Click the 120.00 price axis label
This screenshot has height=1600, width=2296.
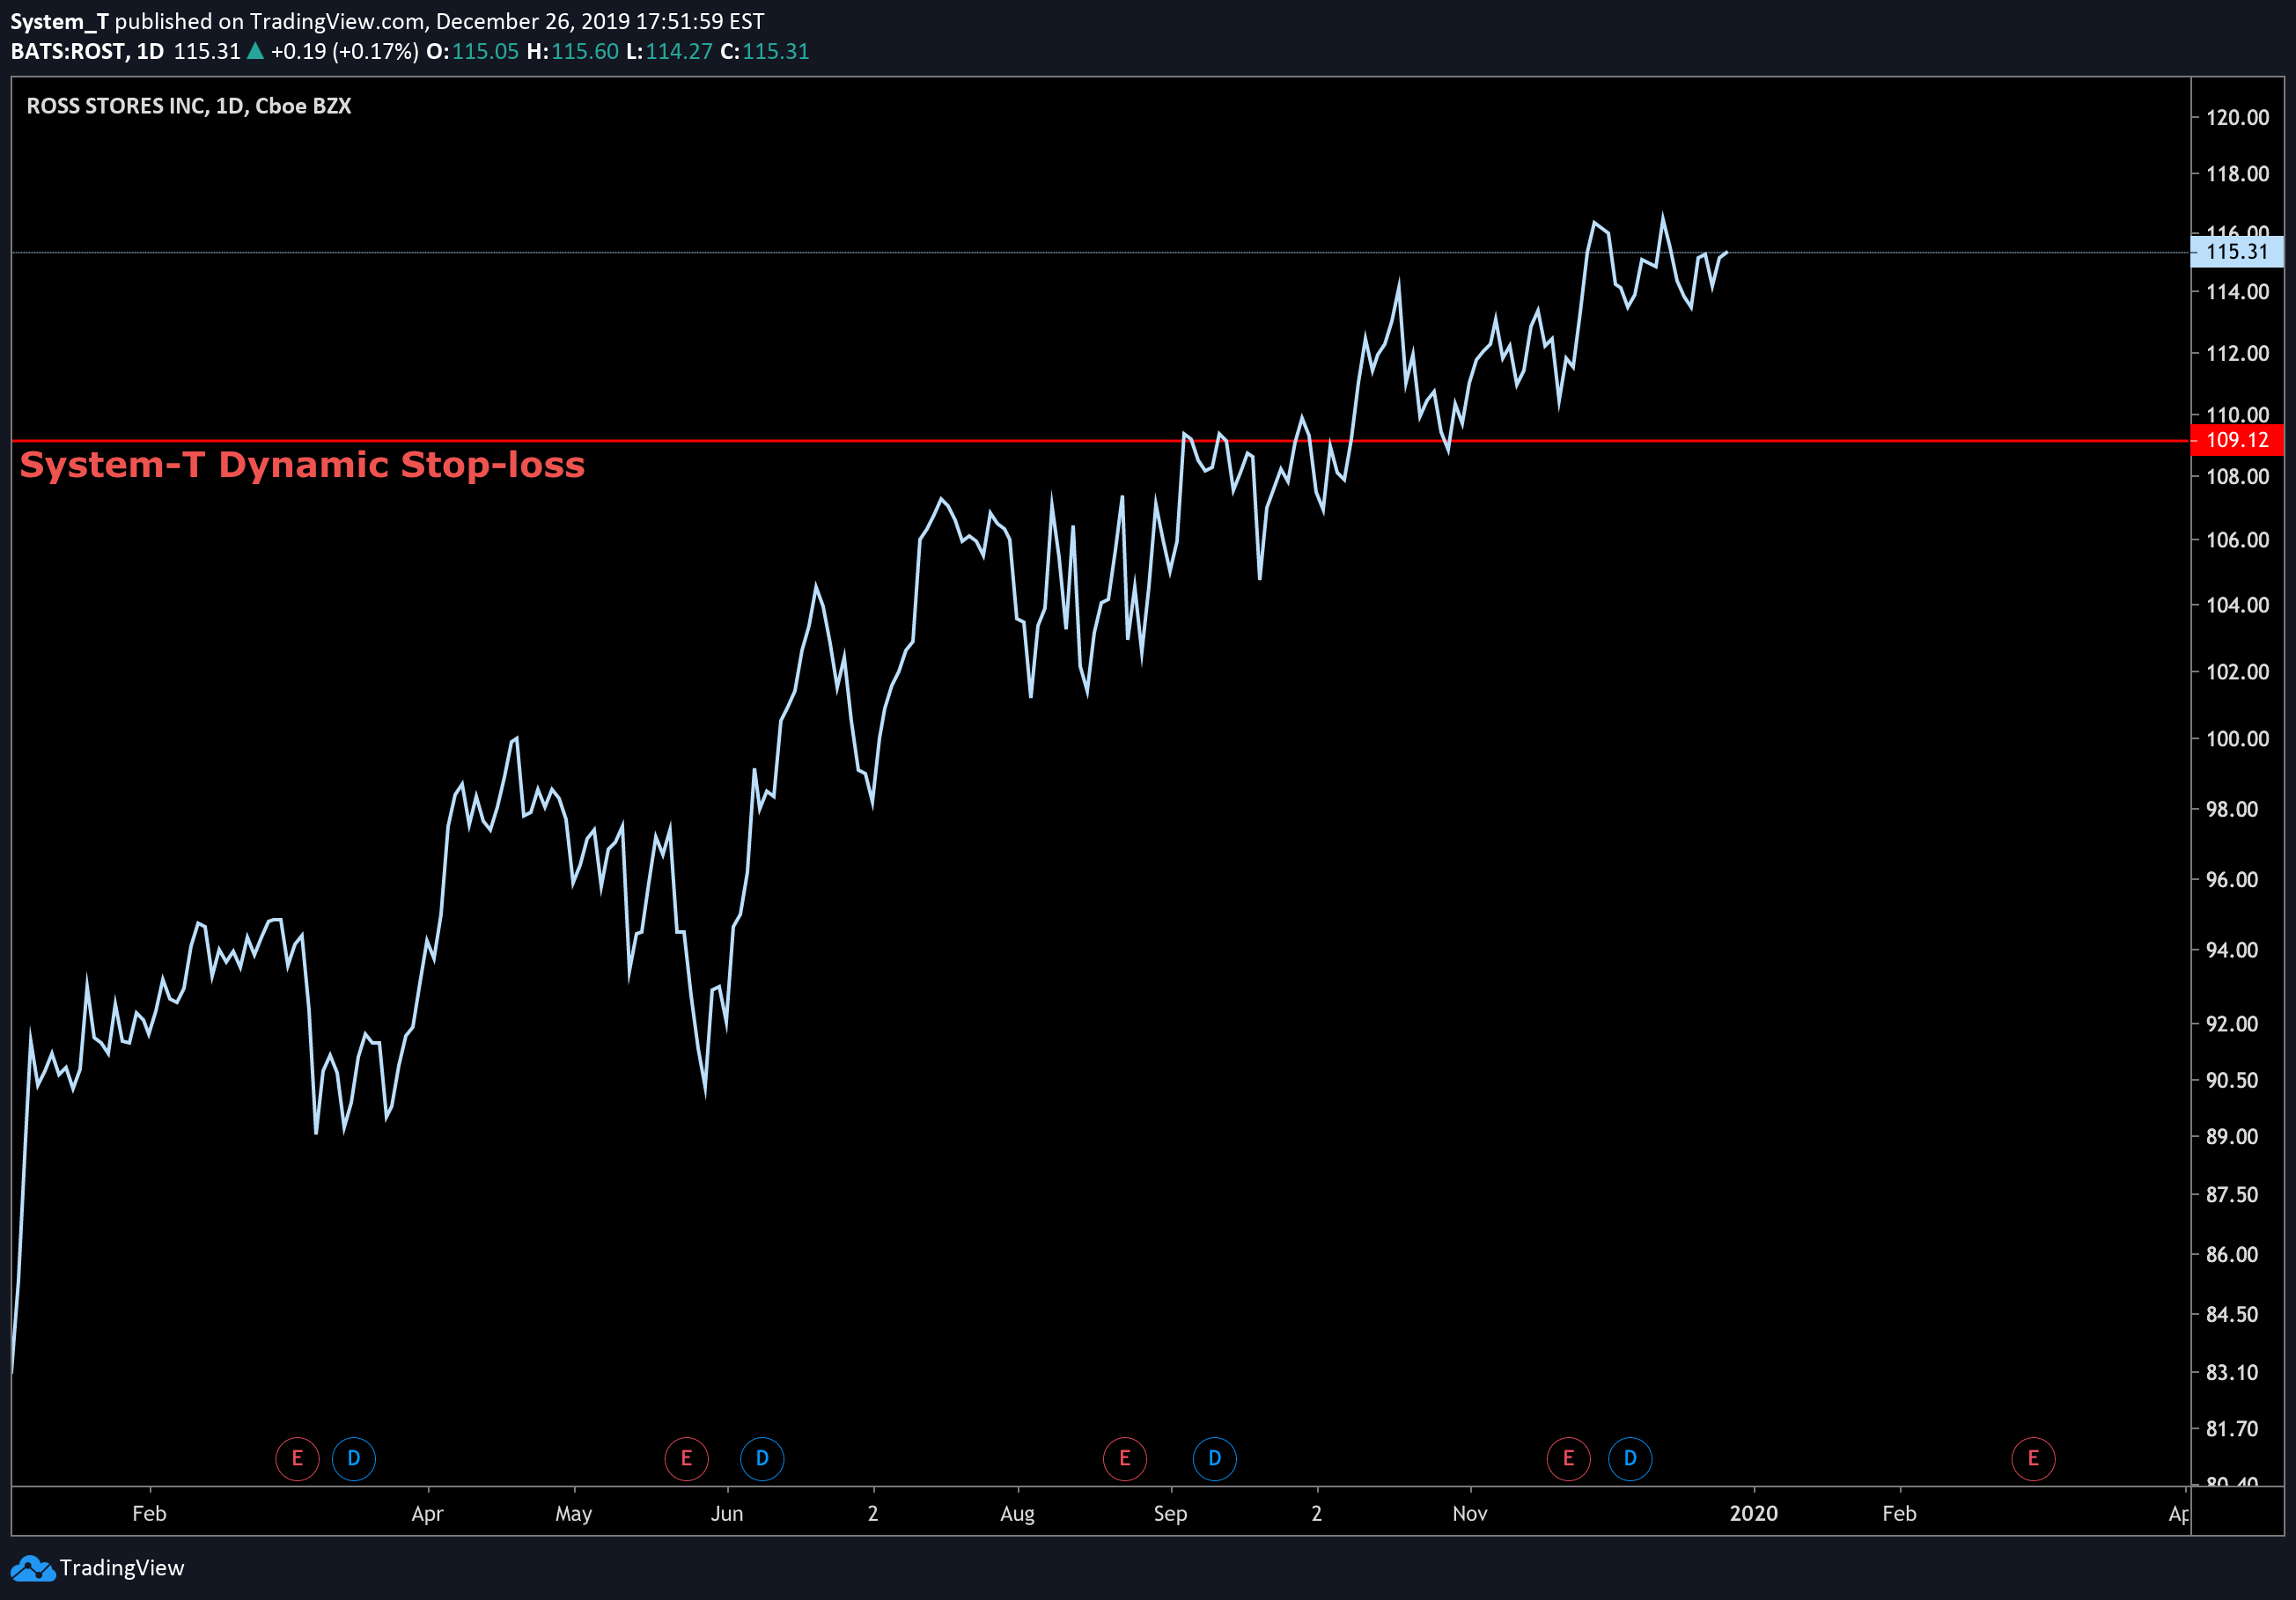[x=2237, y=117]
